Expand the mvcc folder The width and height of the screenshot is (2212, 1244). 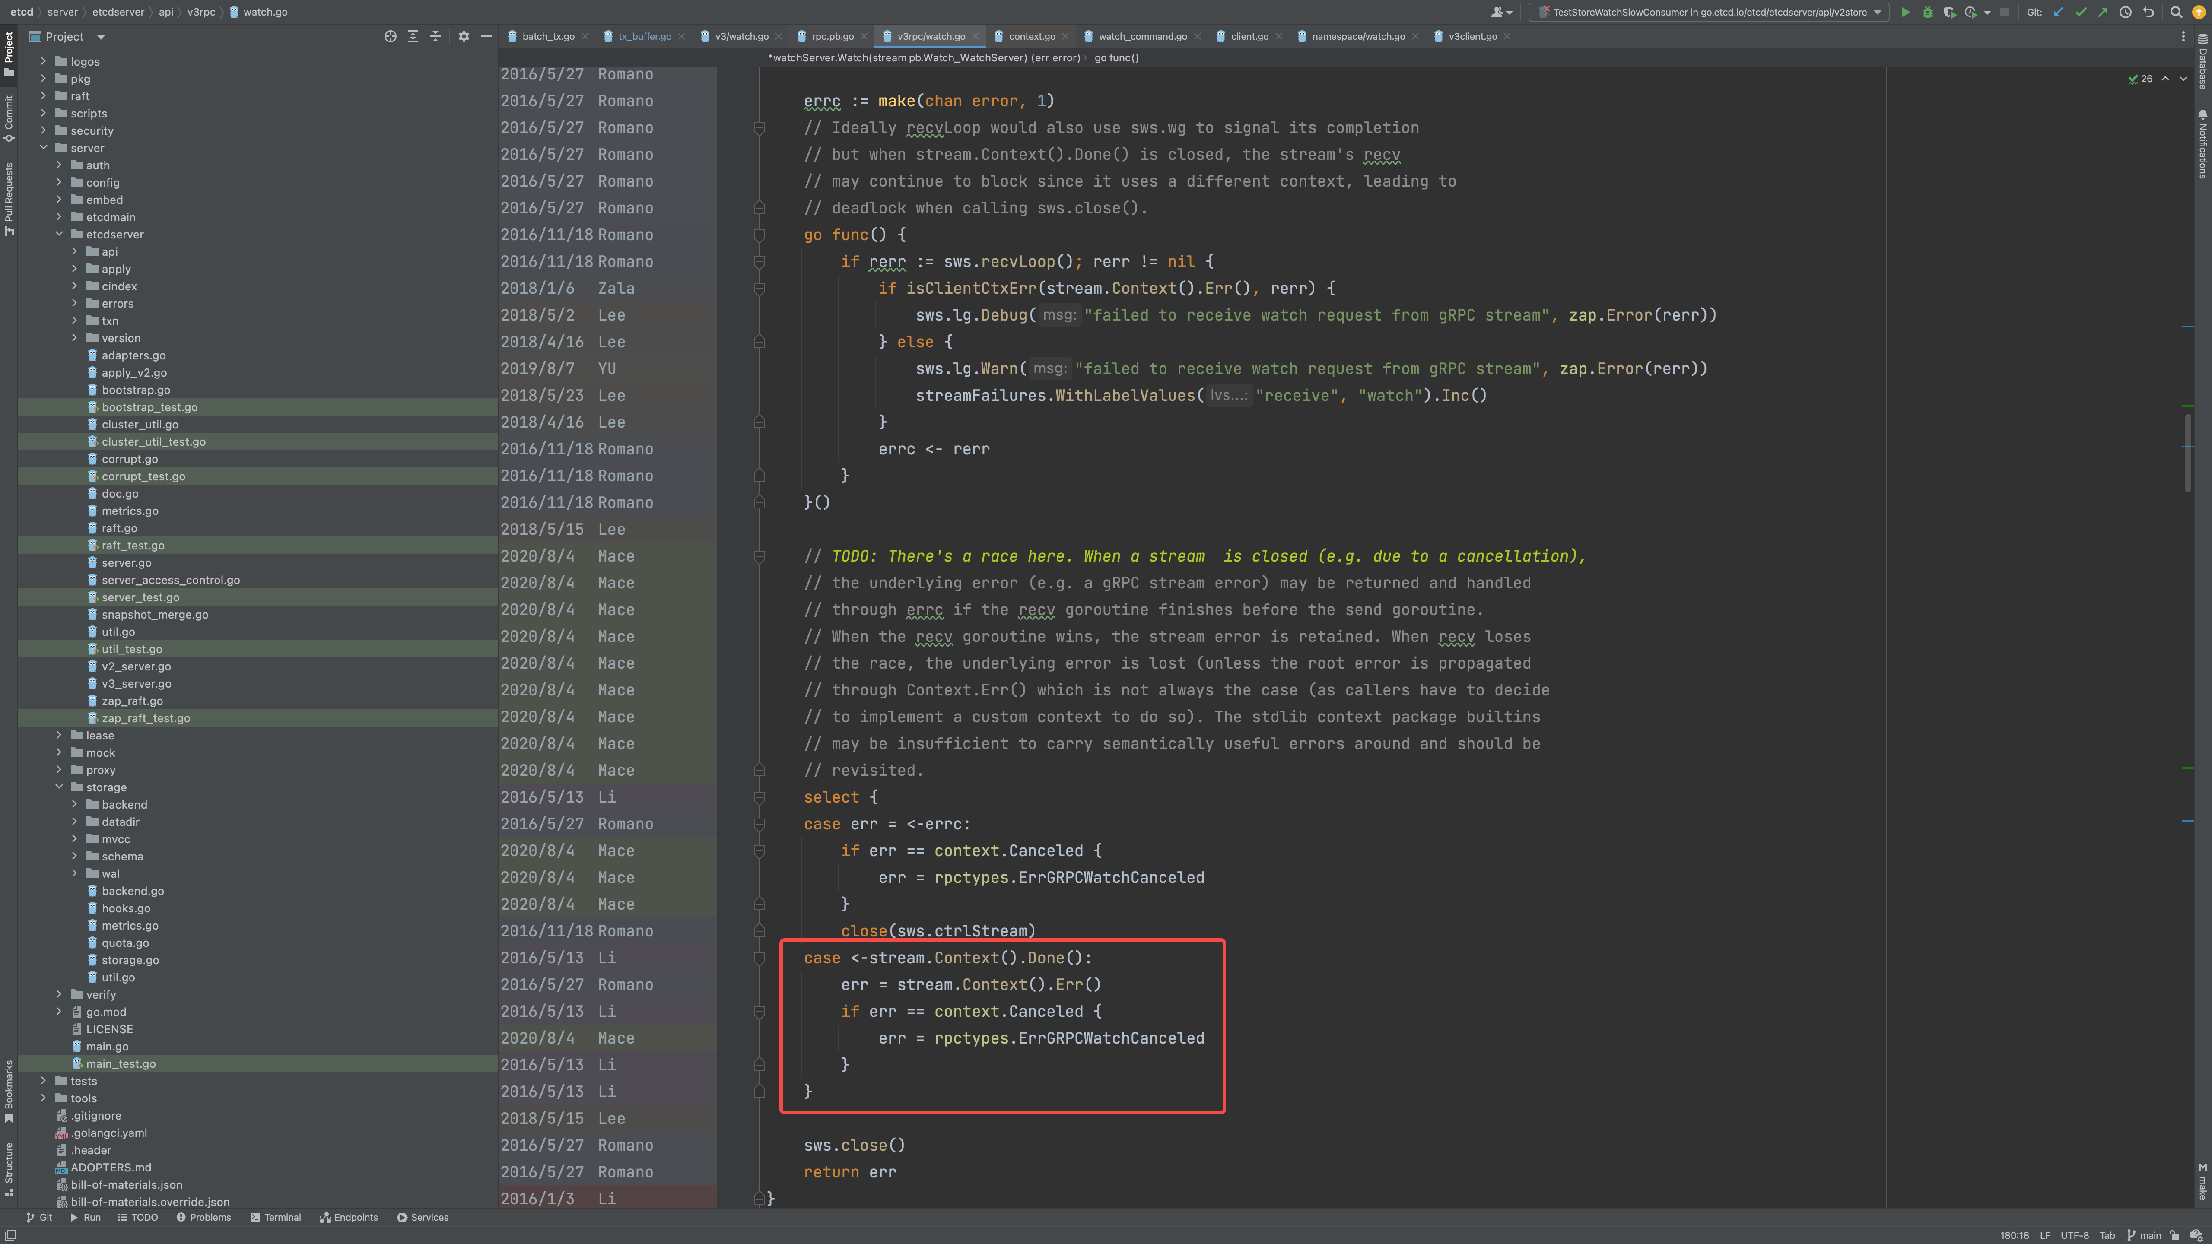(75, 839)
